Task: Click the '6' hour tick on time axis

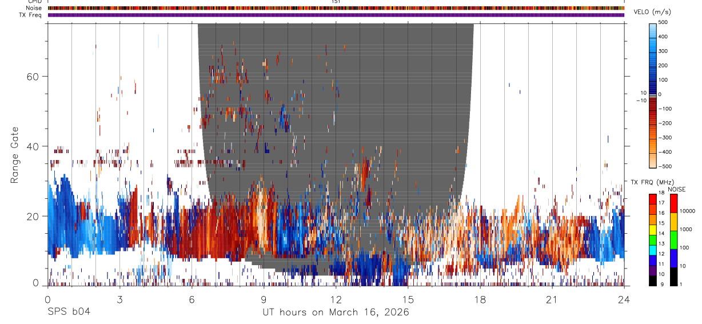Action: point(192,299)
